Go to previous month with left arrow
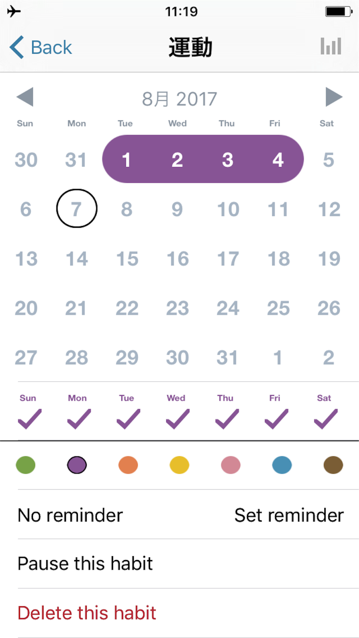 (25, 97)
